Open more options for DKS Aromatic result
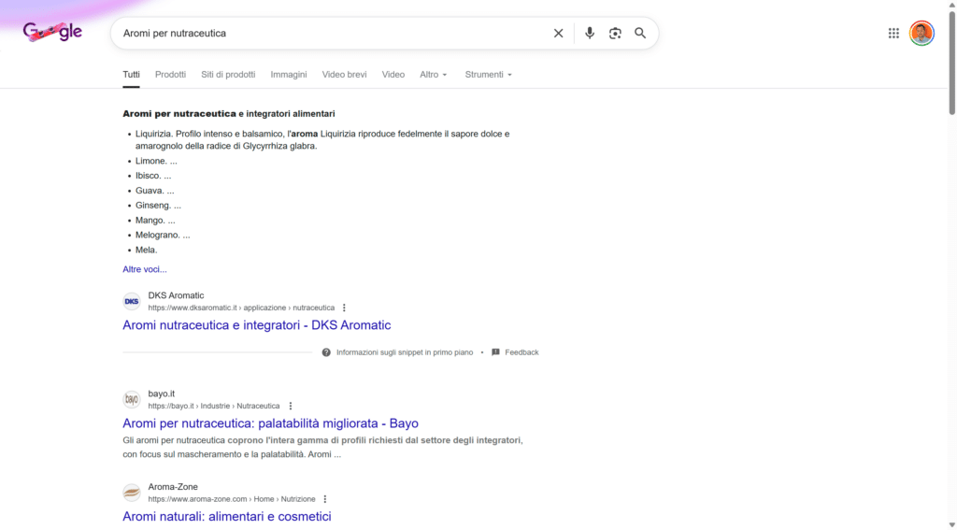The image size is (957, 530). point(344,308)
